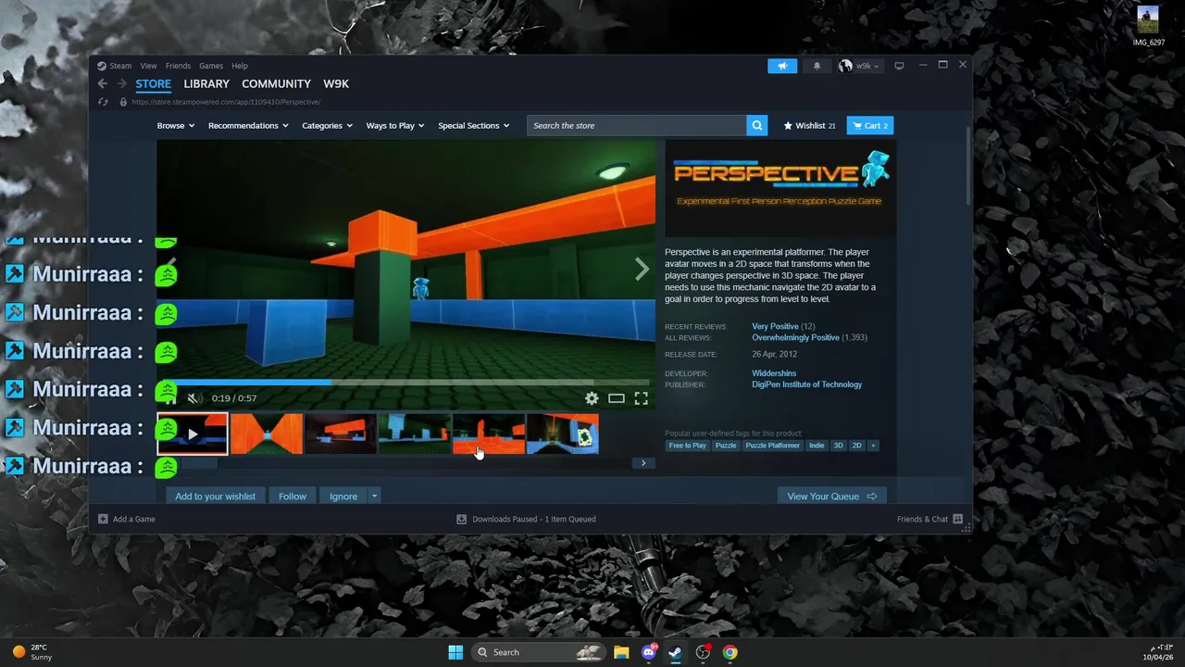The image size is (1185, 667).
Task: Enter fullscreen on the trailer video
Action: [x=641, y=398]
